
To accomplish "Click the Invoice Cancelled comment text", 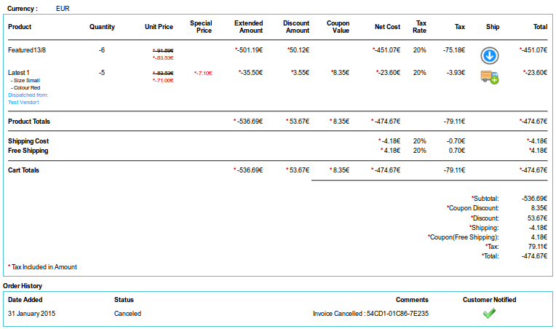I will pos(370,314).
